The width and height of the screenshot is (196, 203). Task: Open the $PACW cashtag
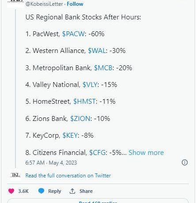tap(73, 34)
